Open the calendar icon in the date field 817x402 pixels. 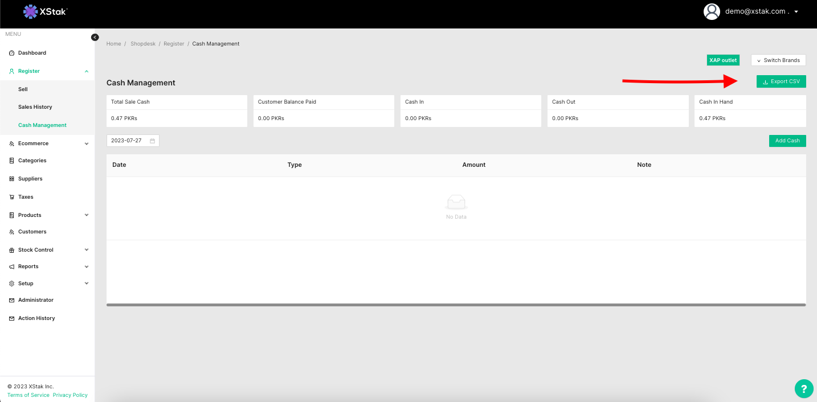coord(152,141)
